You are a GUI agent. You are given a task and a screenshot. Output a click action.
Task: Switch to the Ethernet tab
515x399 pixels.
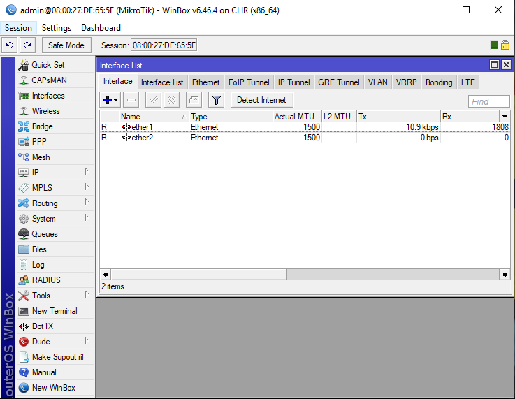tap(206, 82)
